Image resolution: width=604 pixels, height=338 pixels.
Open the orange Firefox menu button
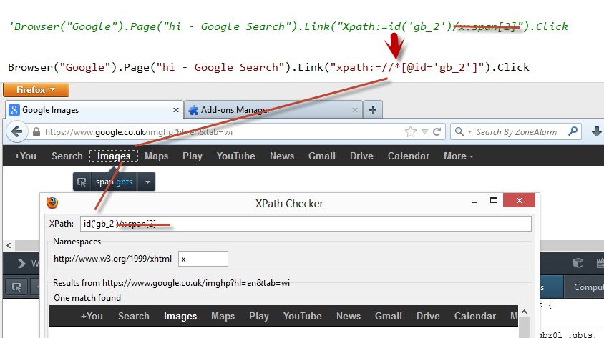[x=36, y=90]
